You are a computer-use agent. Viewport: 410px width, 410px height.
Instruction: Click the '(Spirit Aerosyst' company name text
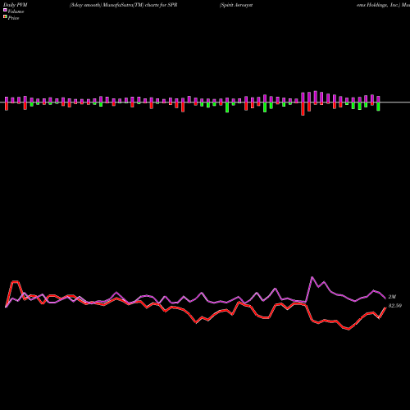coord(236,5)
